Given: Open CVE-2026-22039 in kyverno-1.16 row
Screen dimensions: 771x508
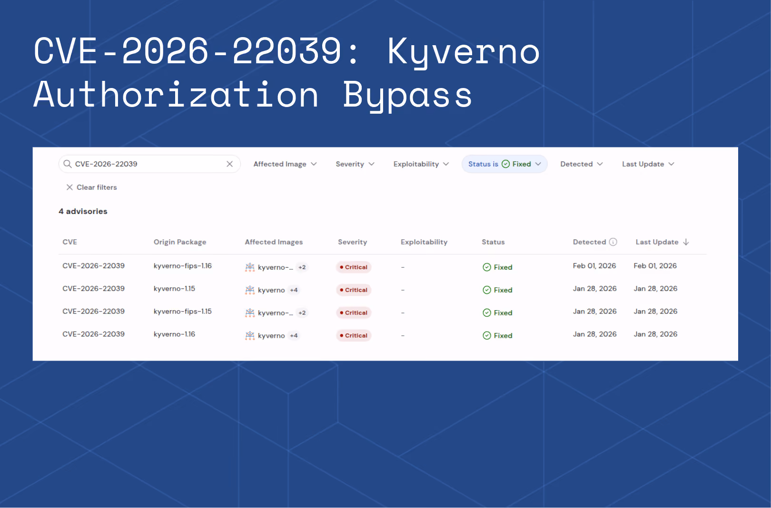Looking at the screenshot, I should pos(94,334).
